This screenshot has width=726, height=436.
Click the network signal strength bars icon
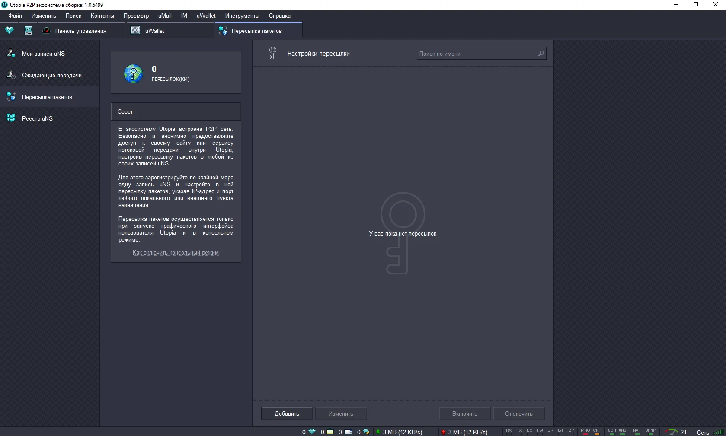pyautogui.click(x=719, y=432)
